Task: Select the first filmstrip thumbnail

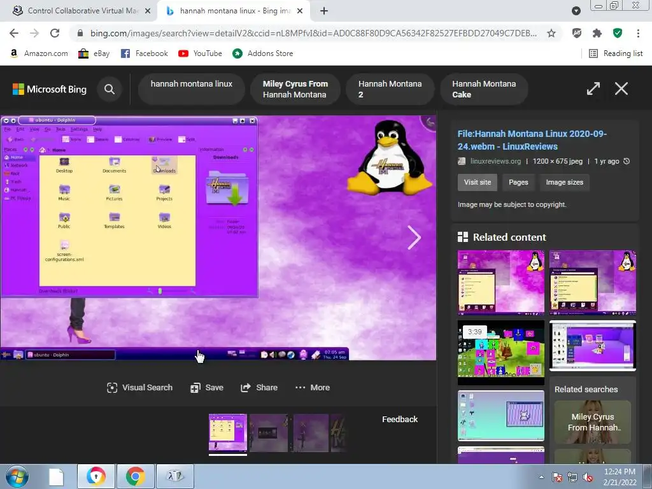Action: (x=228, y=433)
